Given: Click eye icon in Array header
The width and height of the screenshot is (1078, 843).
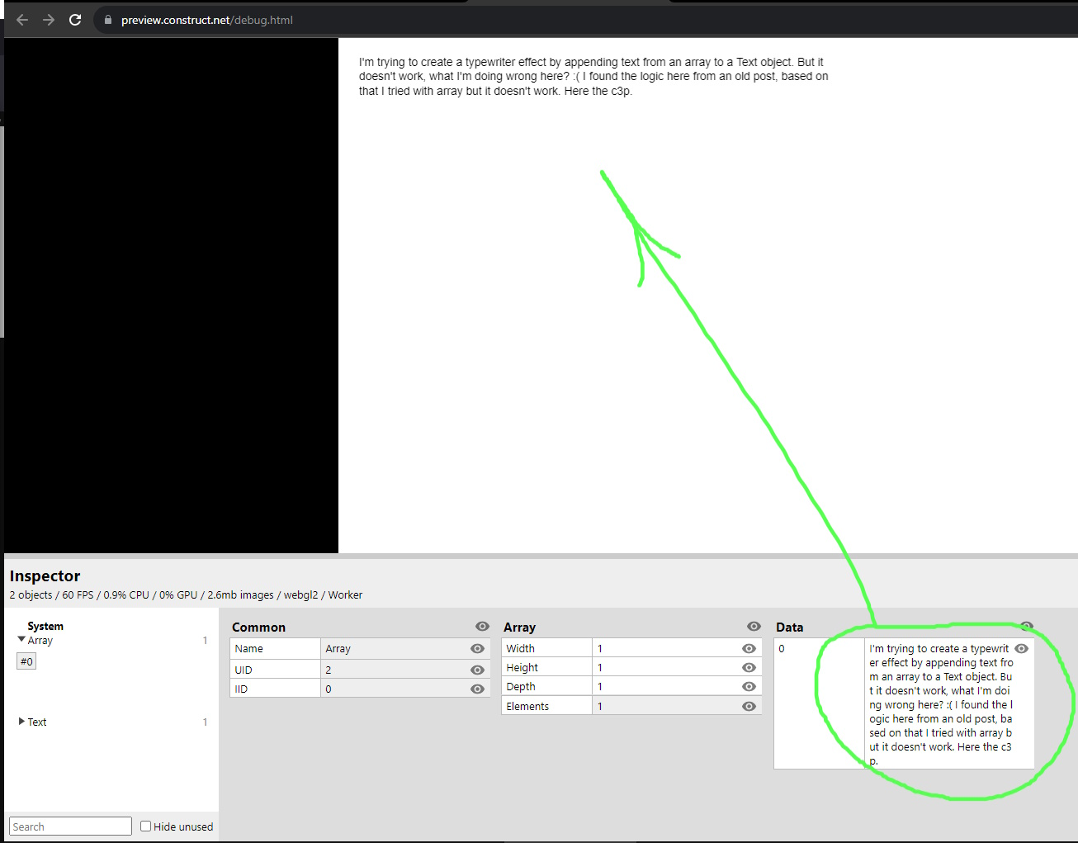Looking at the screenshot, I should click(754, 627).
